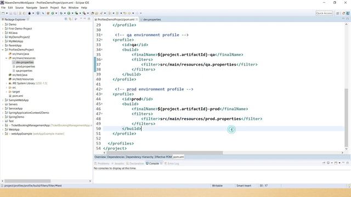The image size is (351, 197).
Task: Switch to the Overview POM tab
Action: tap(100, 157)
